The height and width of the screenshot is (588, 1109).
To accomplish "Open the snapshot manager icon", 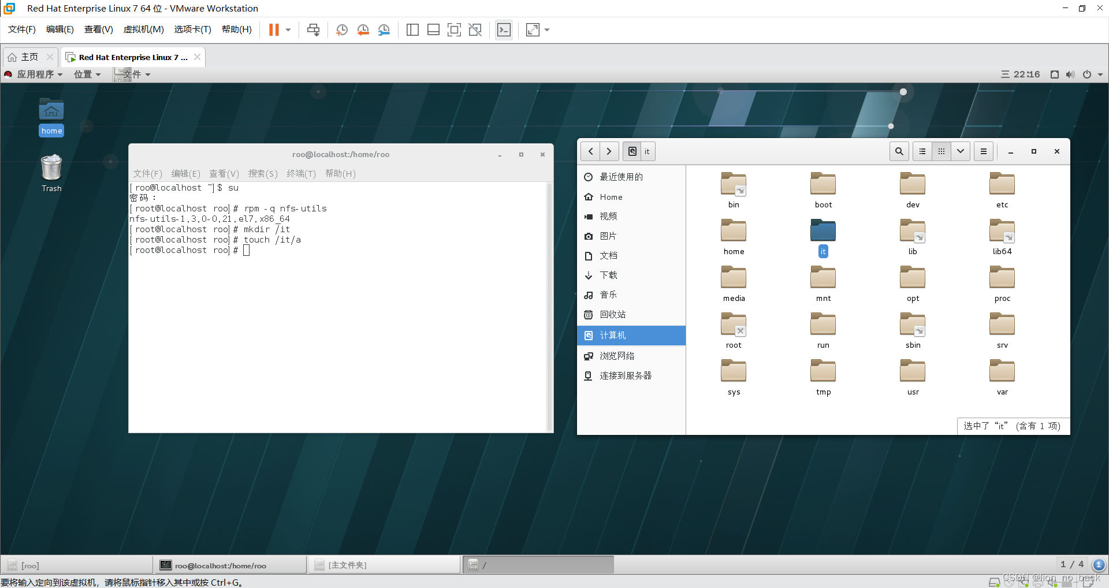I will pos(384,29).
